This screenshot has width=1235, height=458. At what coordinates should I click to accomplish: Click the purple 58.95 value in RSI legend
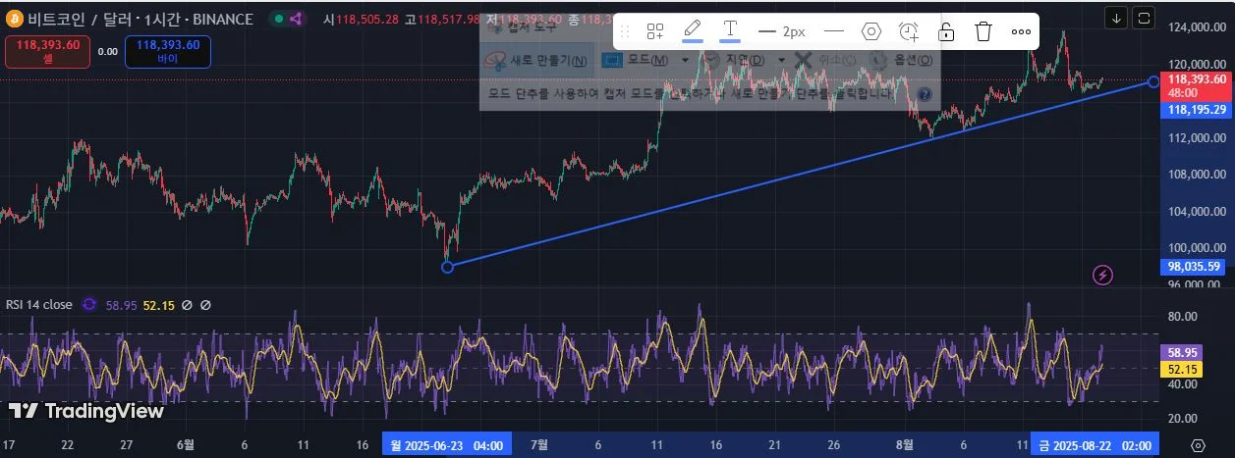point(121,305)
